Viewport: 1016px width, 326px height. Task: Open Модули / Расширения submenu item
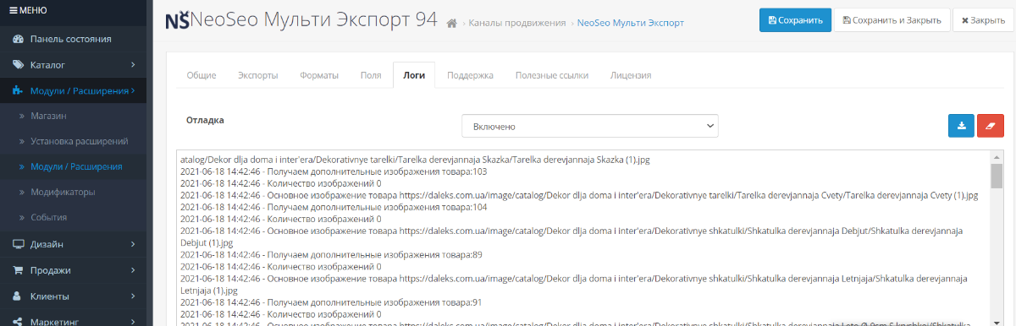click(75, 167)
